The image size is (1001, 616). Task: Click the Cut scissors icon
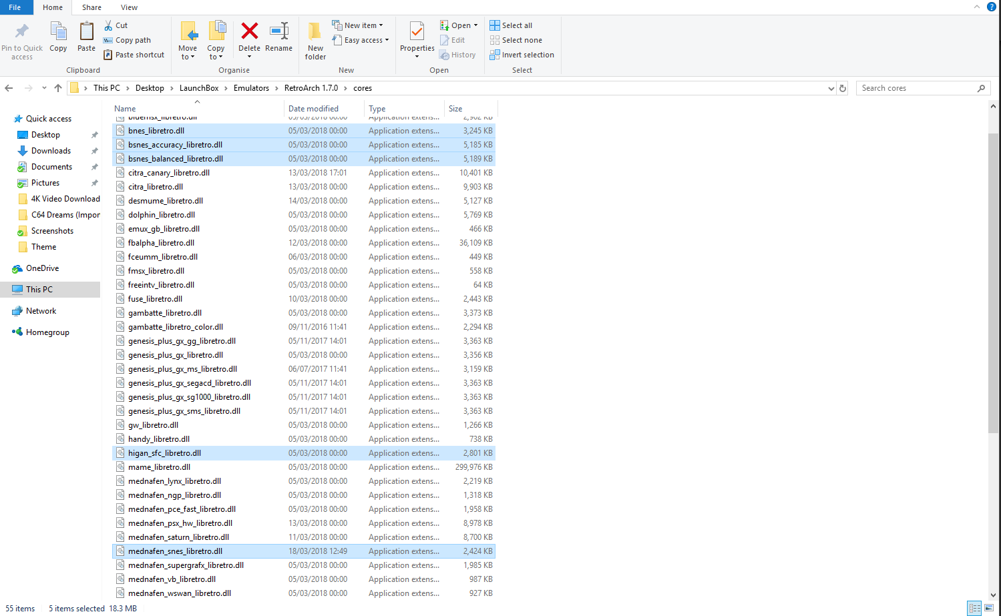[x=108, y=25]
